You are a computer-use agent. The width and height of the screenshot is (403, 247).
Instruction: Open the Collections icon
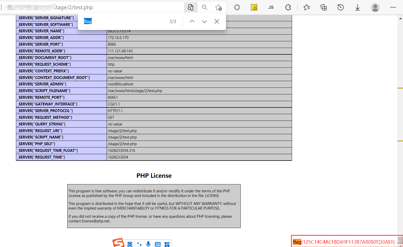324,7
